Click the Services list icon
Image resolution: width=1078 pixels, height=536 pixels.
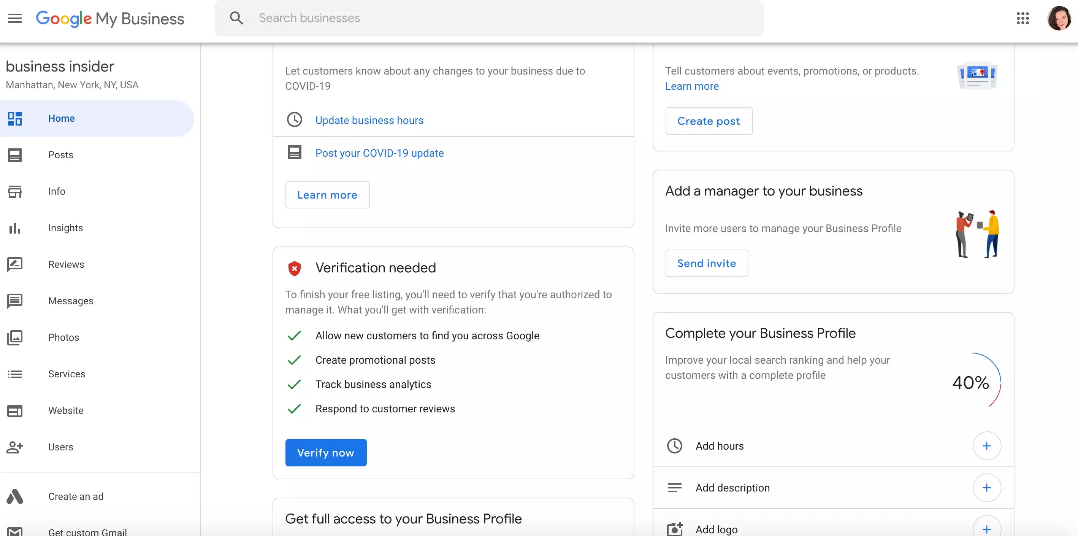point(15,374)
